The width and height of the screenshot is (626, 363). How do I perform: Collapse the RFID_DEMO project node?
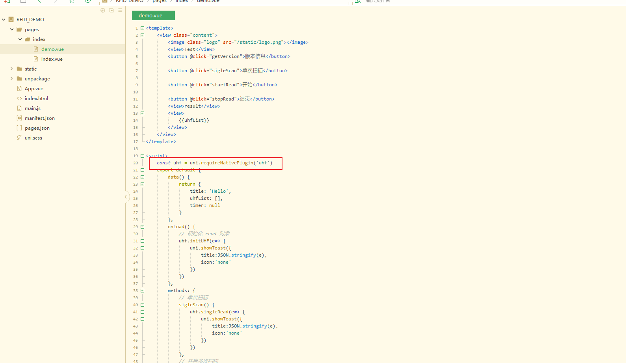(4, 19)
